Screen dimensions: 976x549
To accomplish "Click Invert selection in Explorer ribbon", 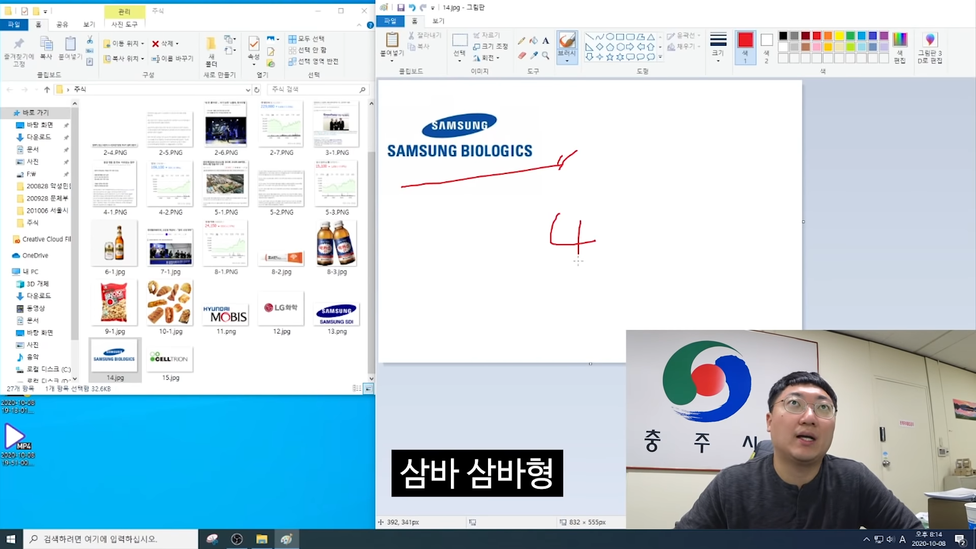I will click(313, 61).
